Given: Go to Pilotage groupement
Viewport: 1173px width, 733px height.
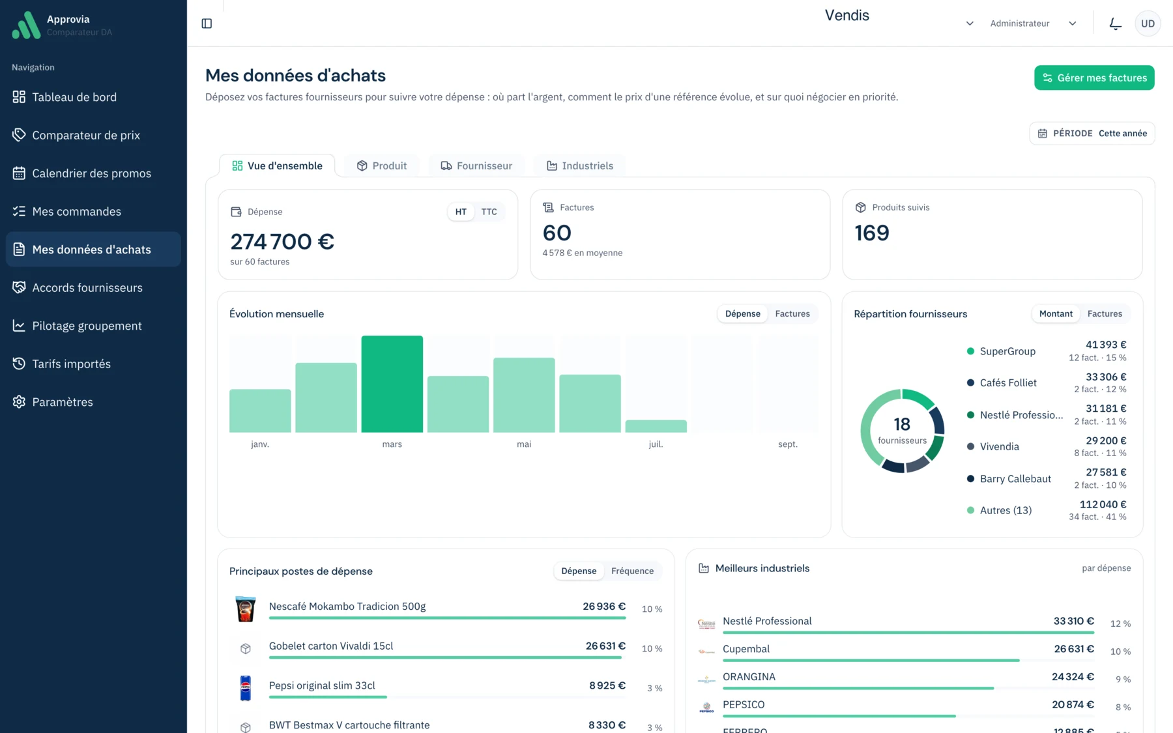Looking at the screenshot, I should 93,326.
